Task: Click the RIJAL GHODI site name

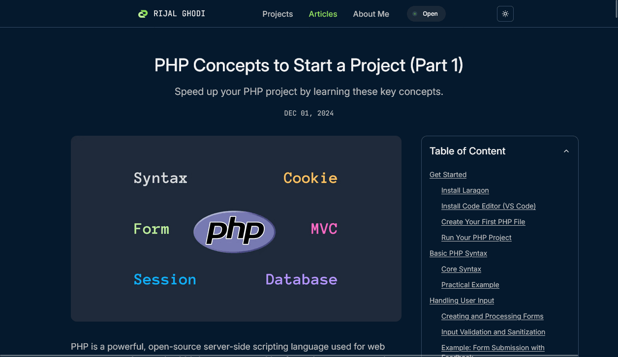Action: pyautogui.click(x=179, y=14)
